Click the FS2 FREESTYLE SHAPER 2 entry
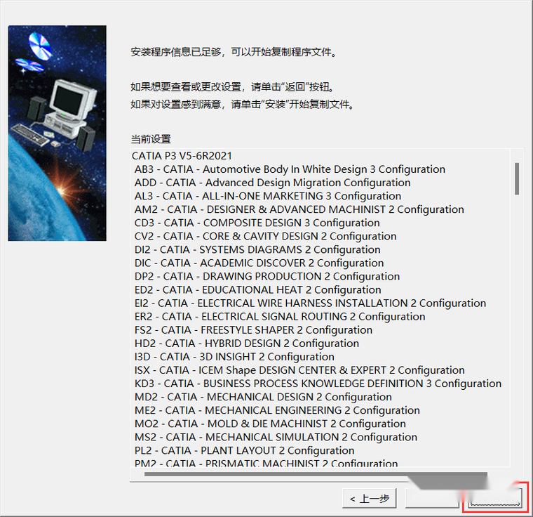533x517 pixels. point(253,329)
